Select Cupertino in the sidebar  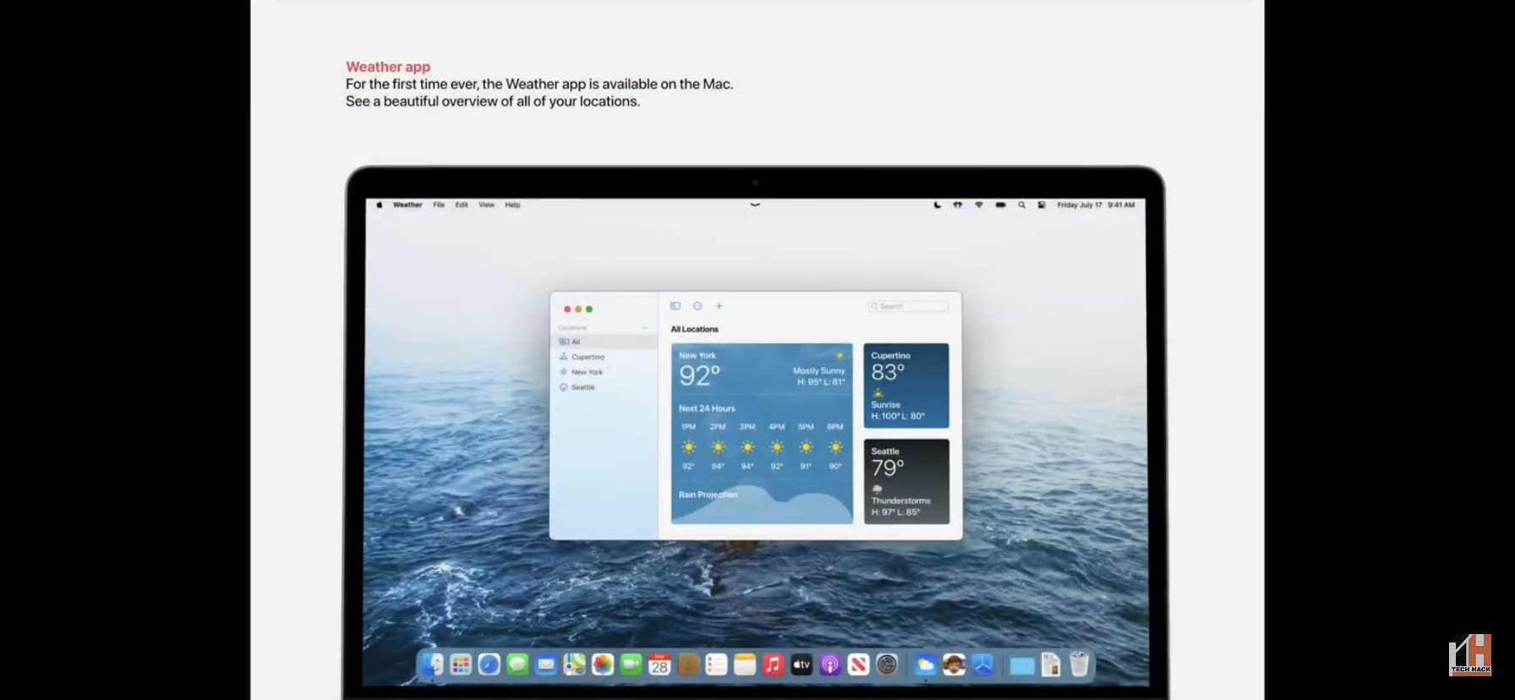(604, 357)
